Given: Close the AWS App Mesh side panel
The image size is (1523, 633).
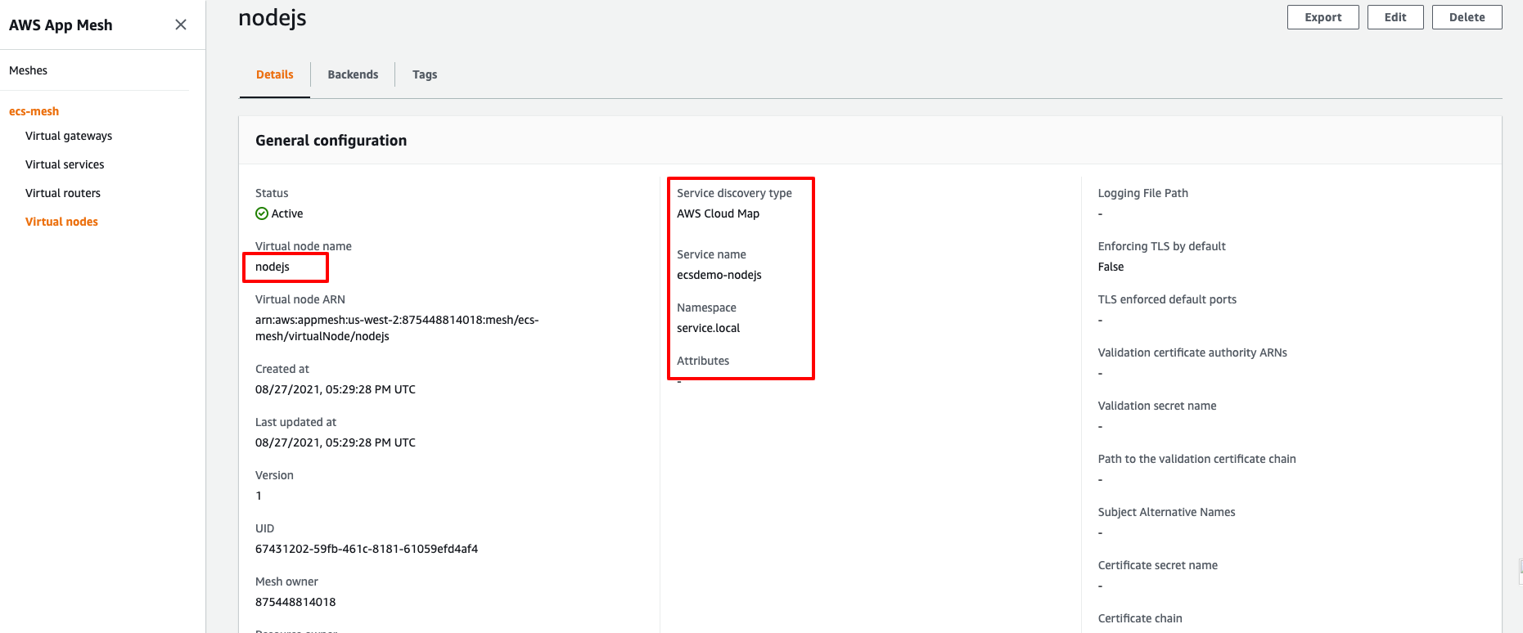Looking at the screenshot, I should (x=181, y=25).
